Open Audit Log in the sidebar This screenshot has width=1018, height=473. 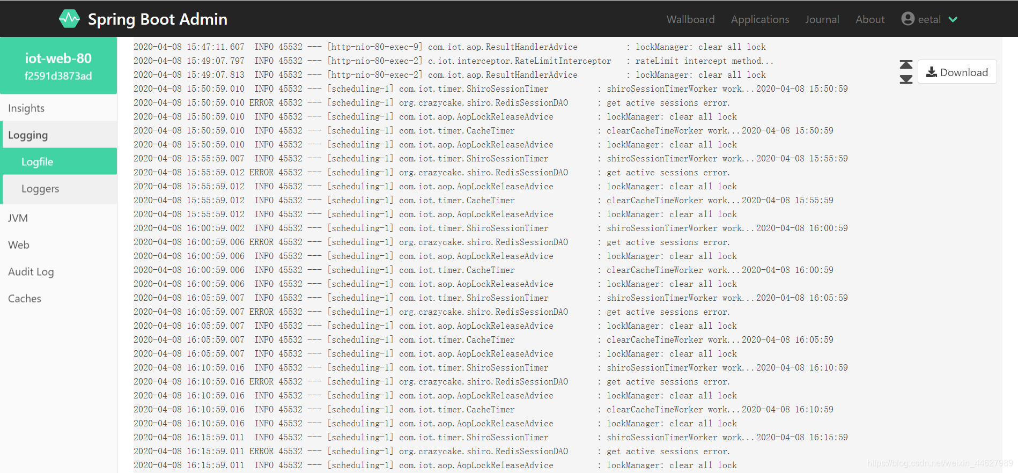point(58,271)
